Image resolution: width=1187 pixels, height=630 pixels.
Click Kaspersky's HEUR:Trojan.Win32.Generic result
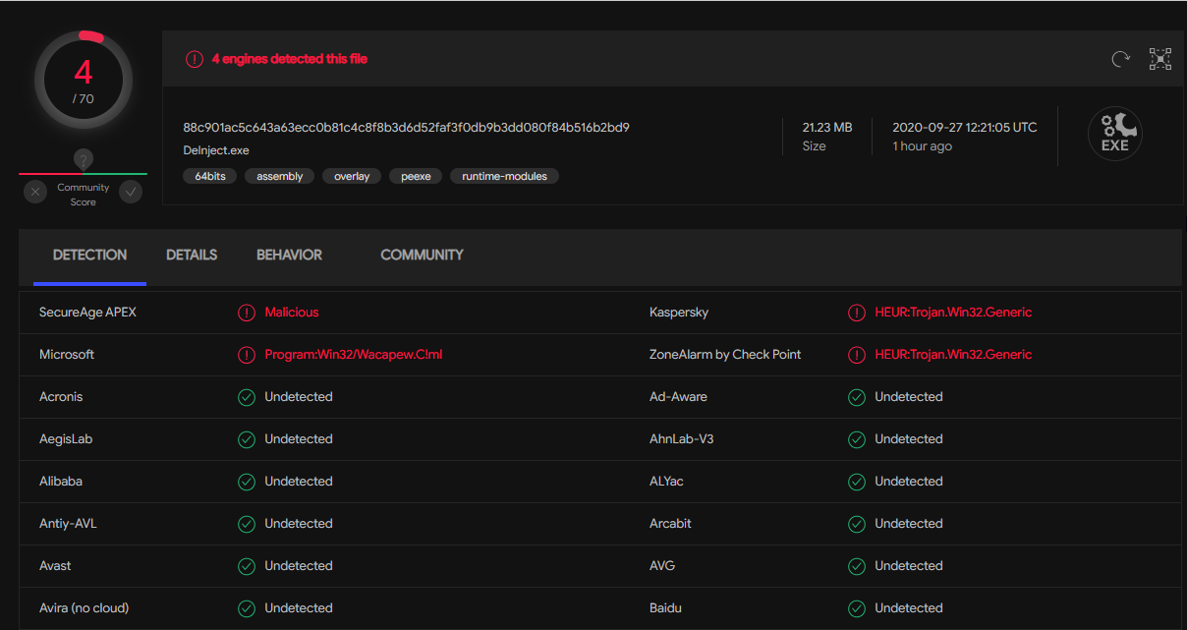[953, 313]
